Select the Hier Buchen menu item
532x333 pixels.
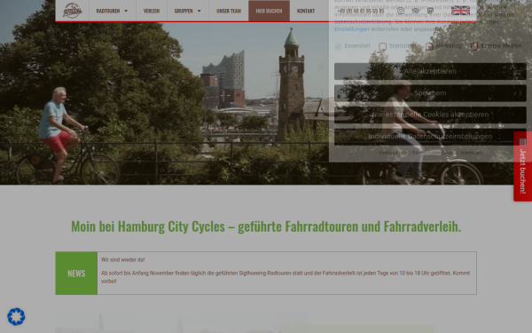pos(269,11)
